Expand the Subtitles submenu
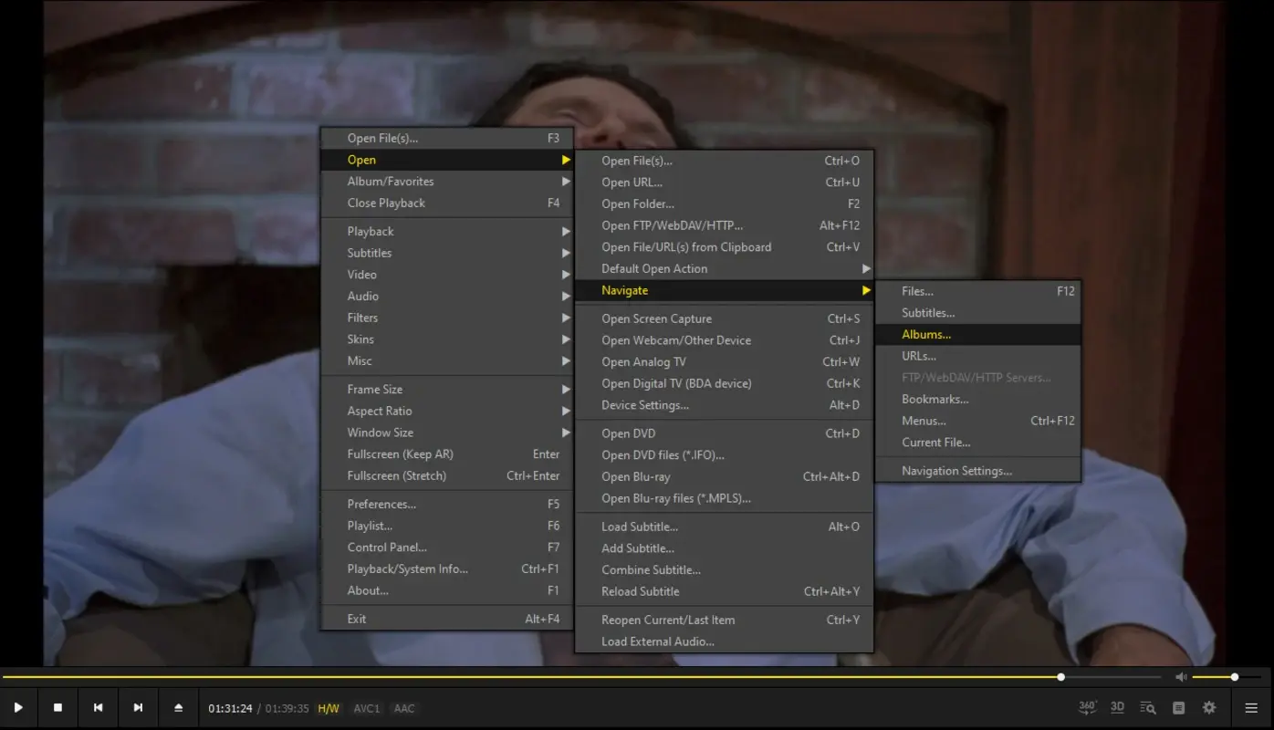The height and width of the screenshot is (730, 1274). [x=369, y=253]
